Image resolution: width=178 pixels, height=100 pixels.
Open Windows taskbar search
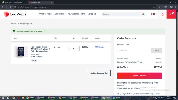click(8, 98)
